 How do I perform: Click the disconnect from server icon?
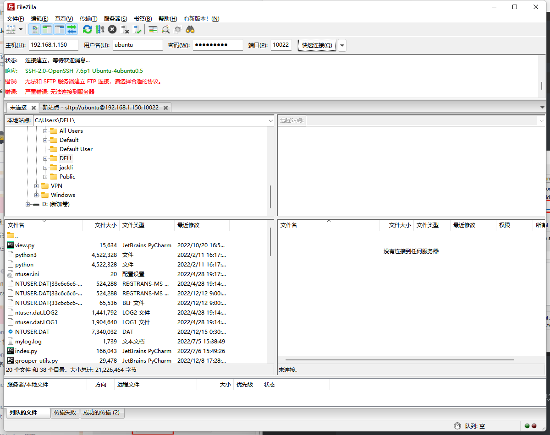125,29
